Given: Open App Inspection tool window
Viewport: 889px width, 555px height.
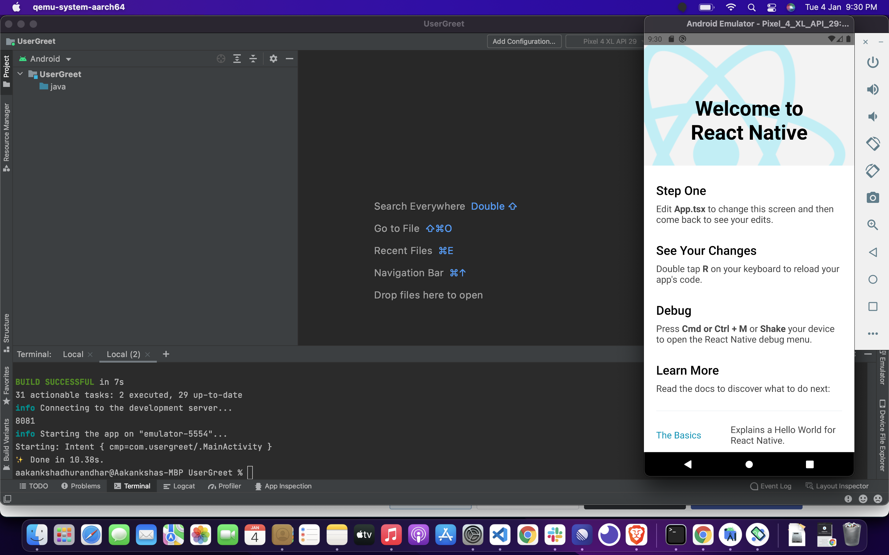Looking at the screenshot, I should [x=283, y=486].
